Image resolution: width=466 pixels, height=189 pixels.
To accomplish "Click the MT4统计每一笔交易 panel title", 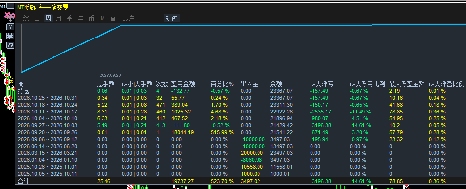I will pyautogui.click(x=43, y=7).
